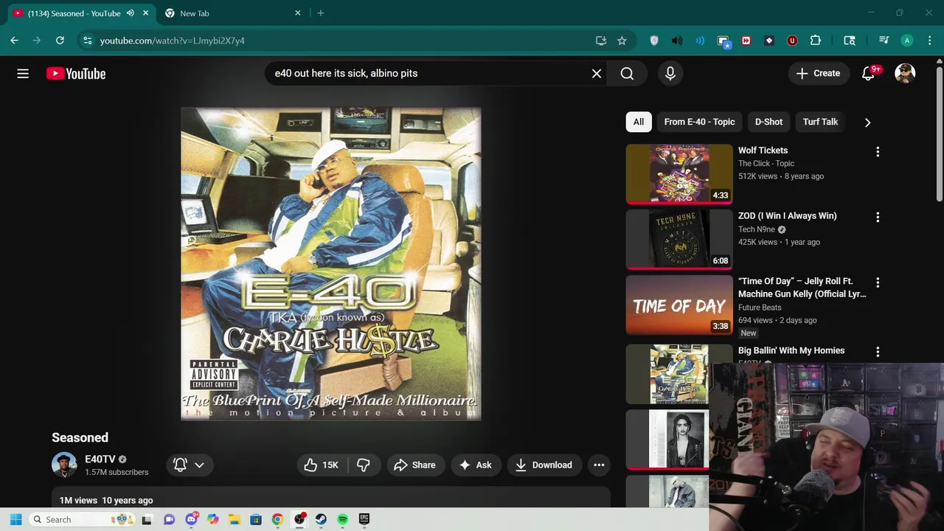Open the account avatar menu

tap(905, 74)
